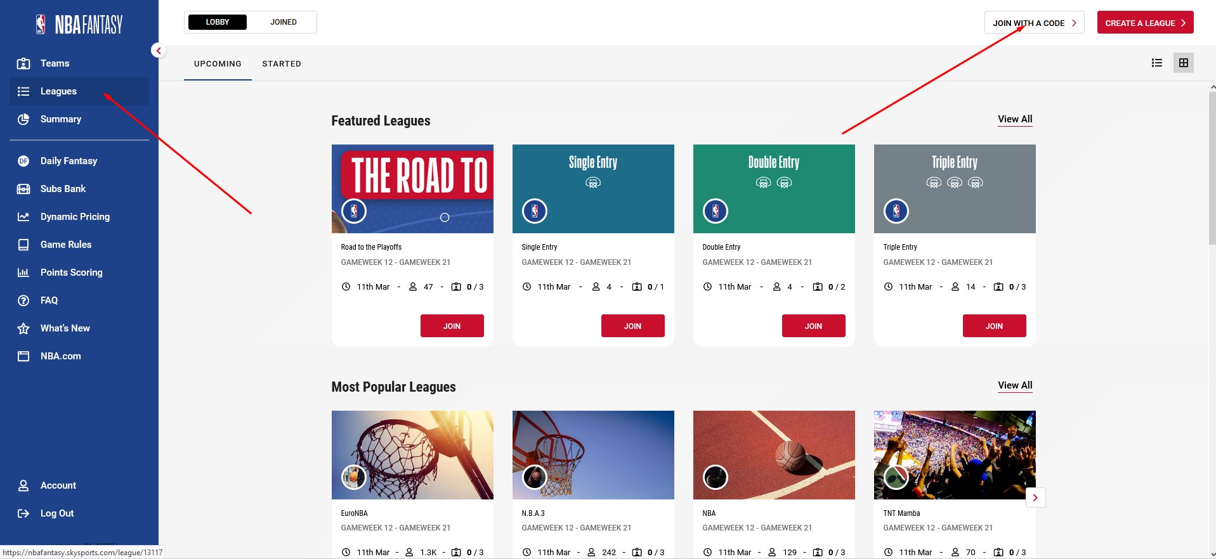The width and height of the screenshot is (1216, 559).
Task: Click the Game Rules book icon
Action: tap(23, 245)
